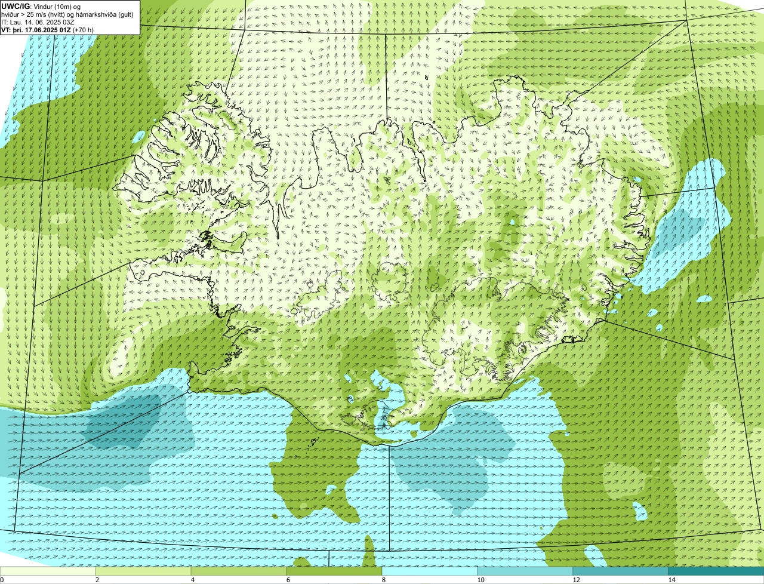Click the 10–12 m/s turquoise legend swatch
764x584 pixels.
(525, 571)
